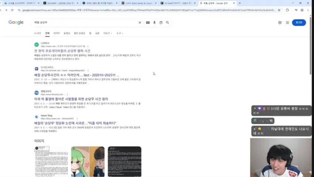Close the active Google search tab
Screen dimensions: 314x177
(x=234, y=3)
